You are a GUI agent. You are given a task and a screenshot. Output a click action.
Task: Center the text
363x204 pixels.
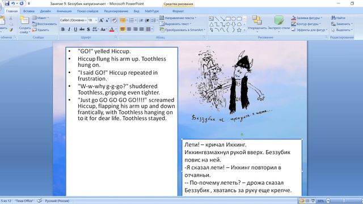pos(129,29)
